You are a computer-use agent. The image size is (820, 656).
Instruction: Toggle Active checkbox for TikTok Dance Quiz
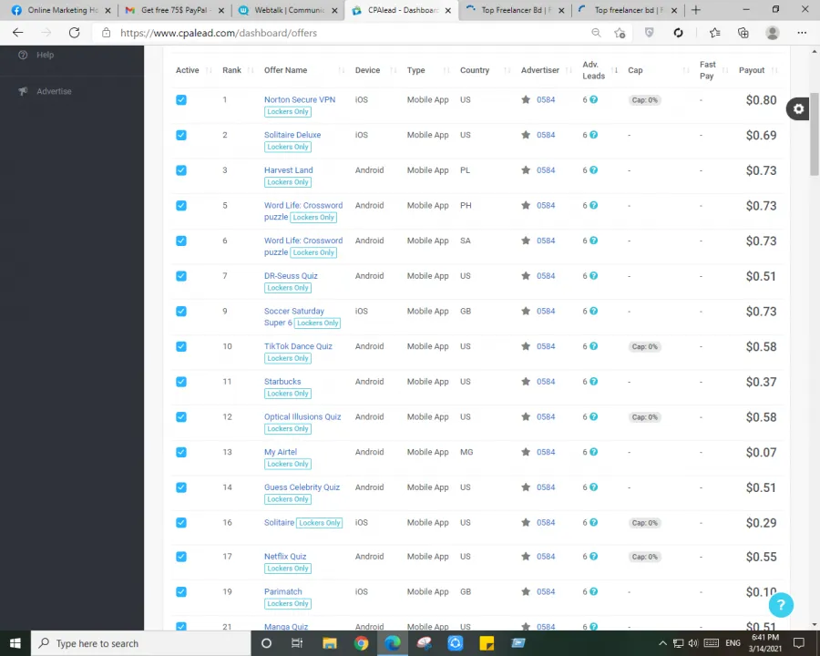click(181, 346)
